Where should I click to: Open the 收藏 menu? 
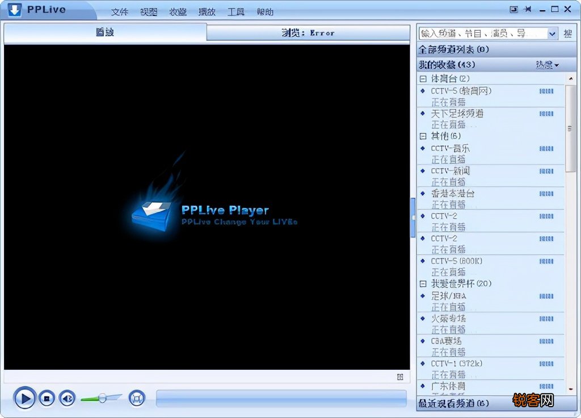point(178,12)
